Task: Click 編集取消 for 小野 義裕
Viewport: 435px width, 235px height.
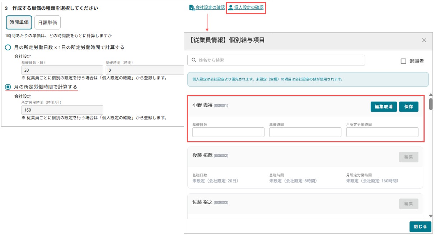Action: point(384,107)
